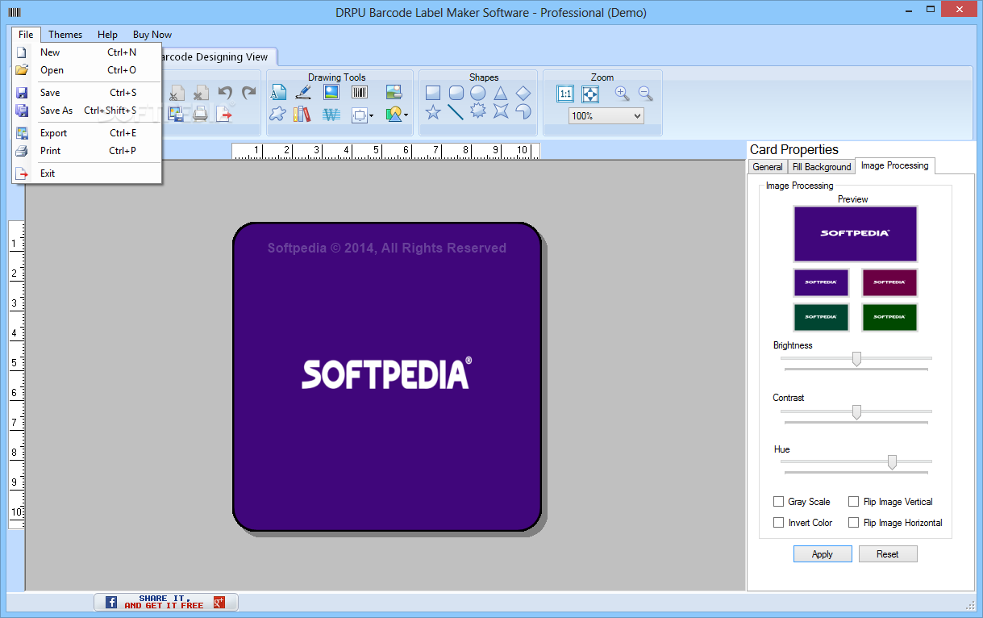
Task: Open the Help menu
Action: coord(107,35)
